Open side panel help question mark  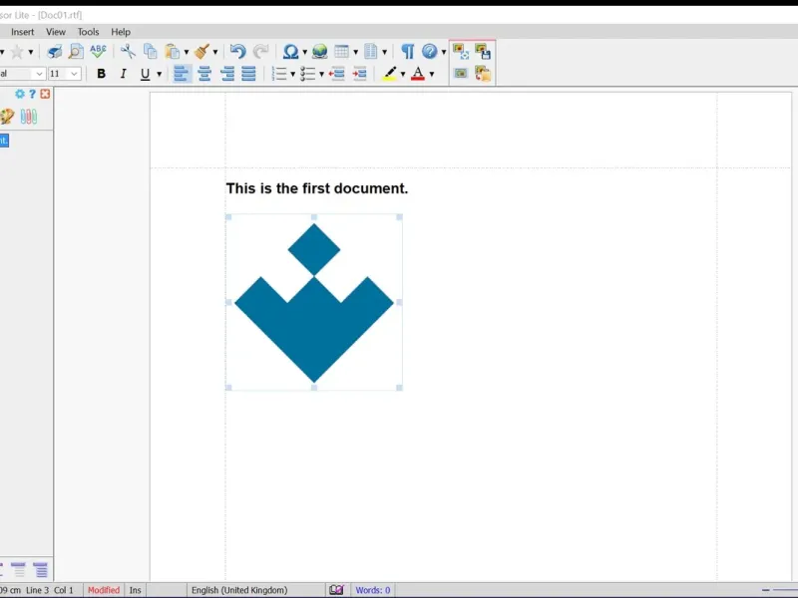(x=32, y=94)
